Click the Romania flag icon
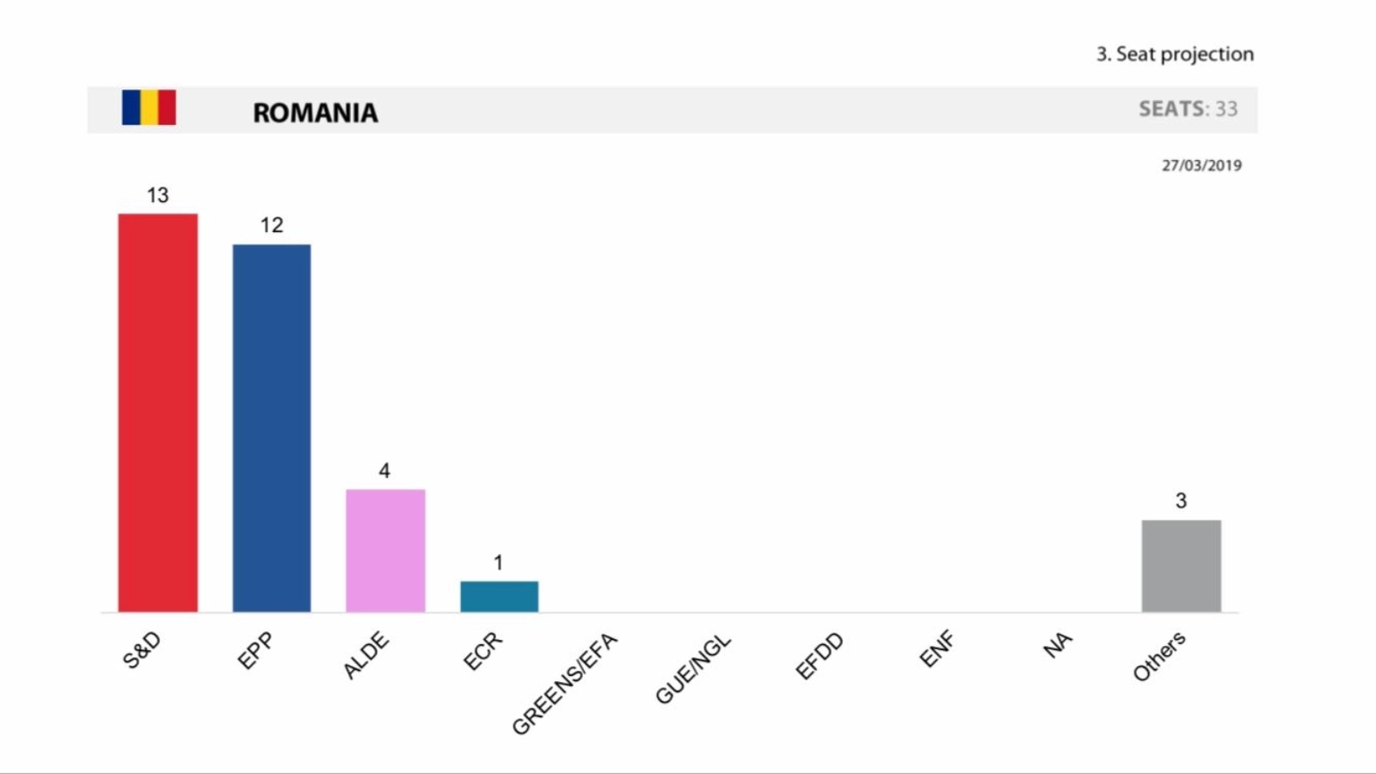Image resolution: width=1376 pixels, height=774 pixels. pyautogui.click(x=149, y=107)
